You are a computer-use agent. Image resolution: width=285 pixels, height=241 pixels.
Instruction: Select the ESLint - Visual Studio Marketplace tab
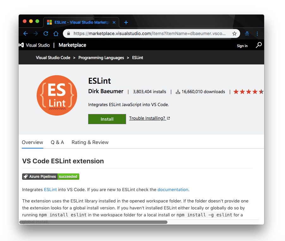pyautogui.click(x=81, y=22)
